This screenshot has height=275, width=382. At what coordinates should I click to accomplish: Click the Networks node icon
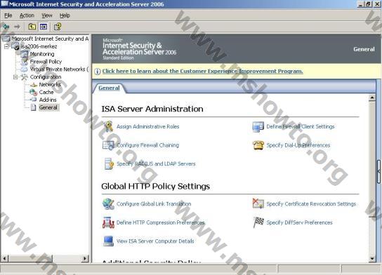[34, 85]
